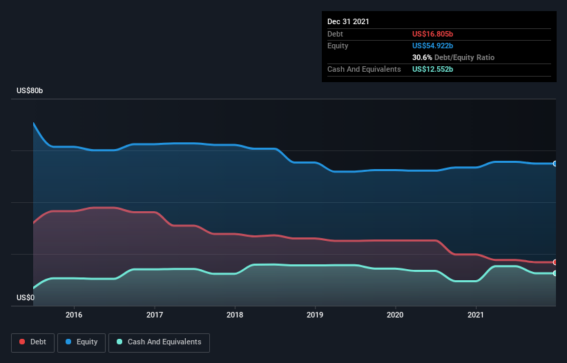
Task: Click the 2021 x-axis label
Action: 476,315
